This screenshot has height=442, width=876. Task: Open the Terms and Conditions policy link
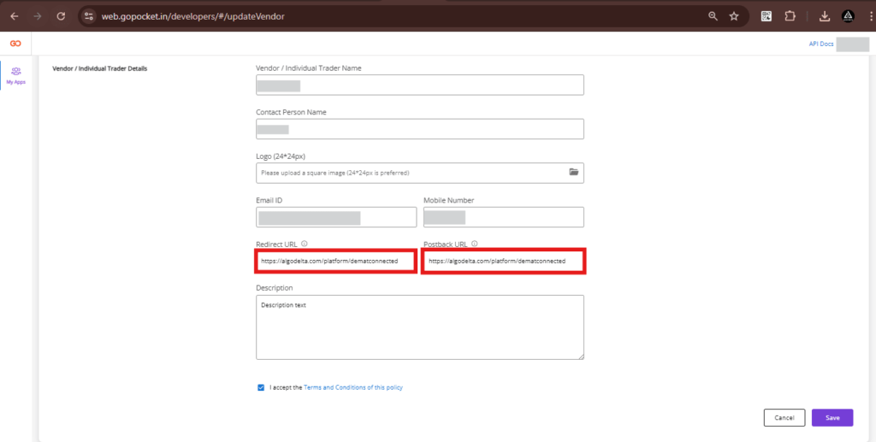click(x=352, y=387)
